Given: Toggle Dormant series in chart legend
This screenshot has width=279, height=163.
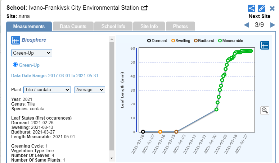Looking at the screenshot, I should point(157,41).
